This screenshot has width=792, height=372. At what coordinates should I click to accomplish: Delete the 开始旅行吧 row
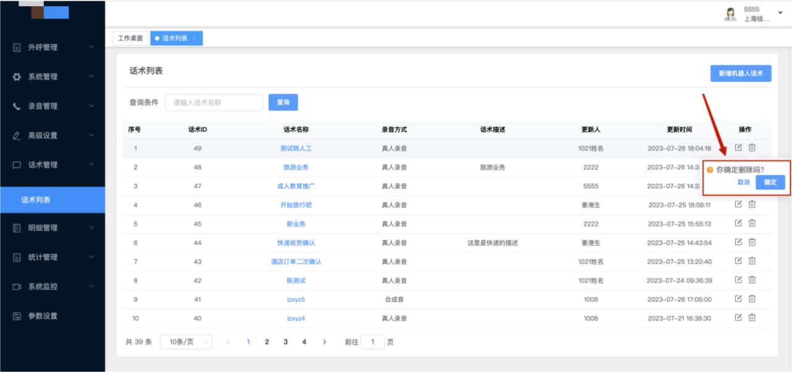click(752, 204)
